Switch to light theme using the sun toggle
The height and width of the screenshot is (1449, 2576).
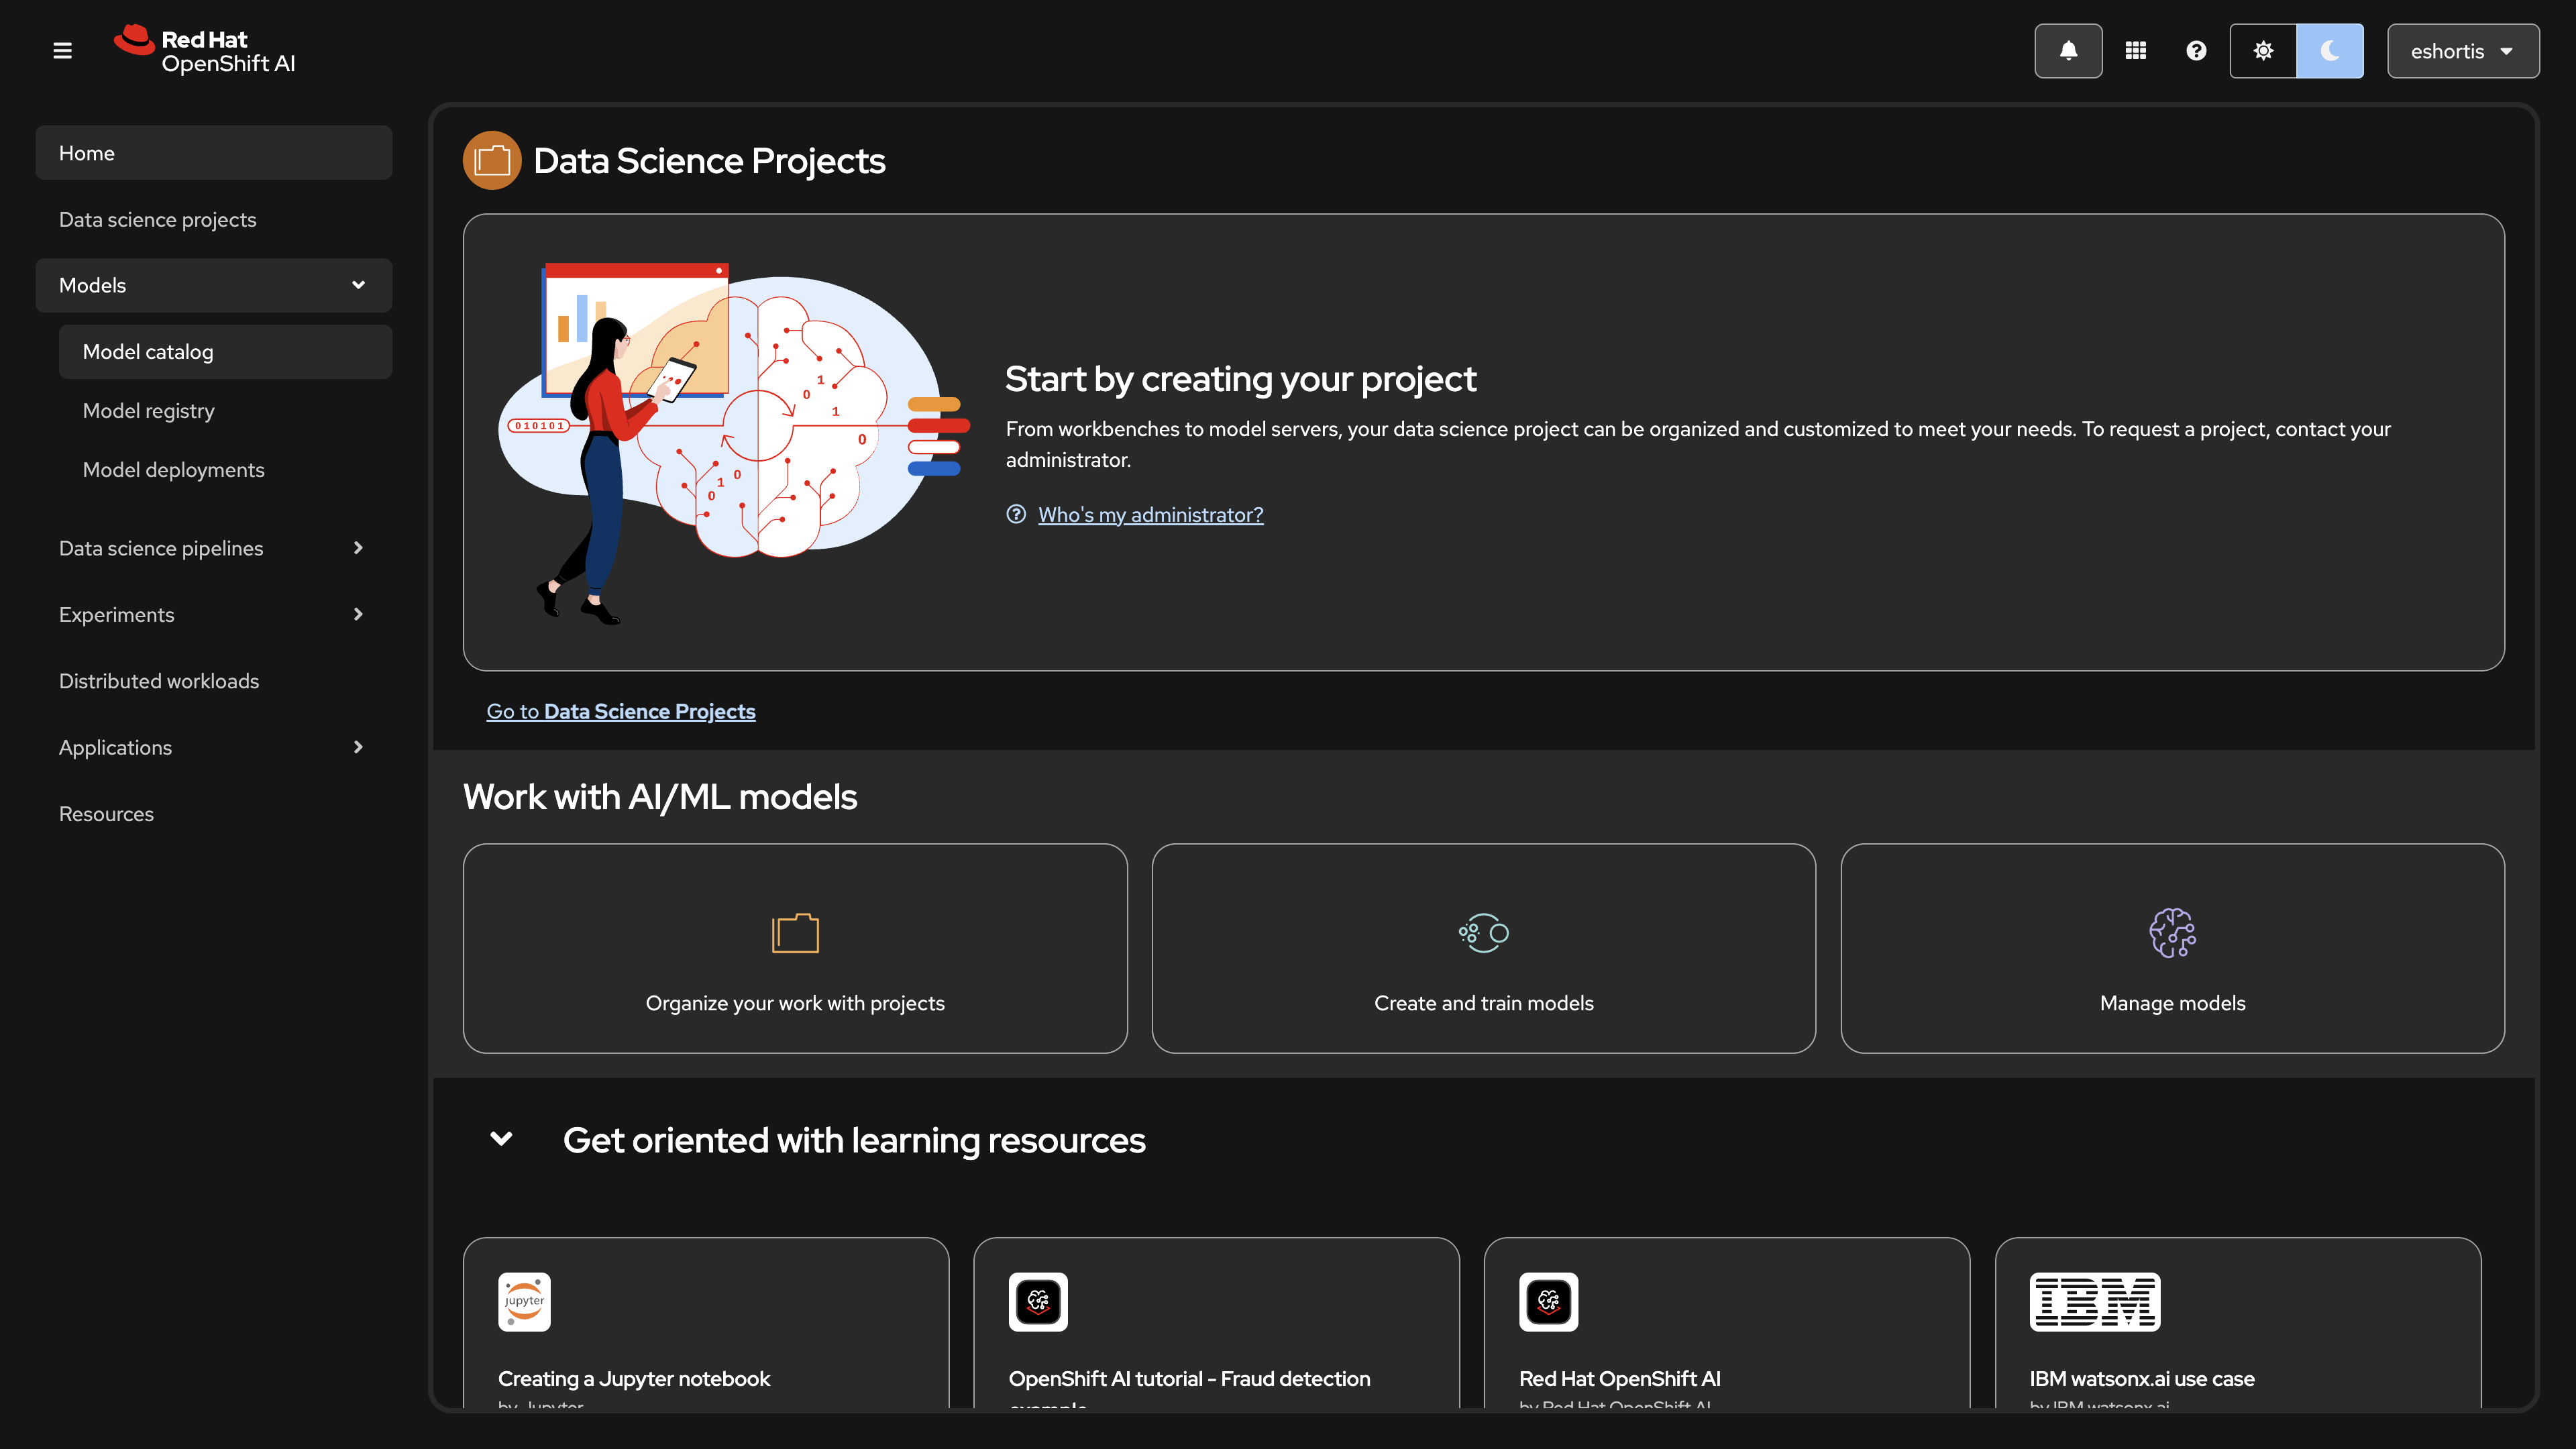[2263, 50]
